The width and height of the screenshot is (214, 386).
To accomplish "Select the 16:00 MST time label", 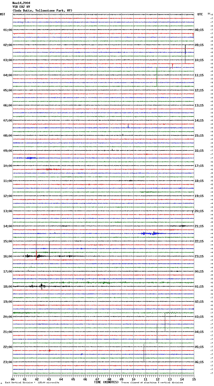I will 8,256.
